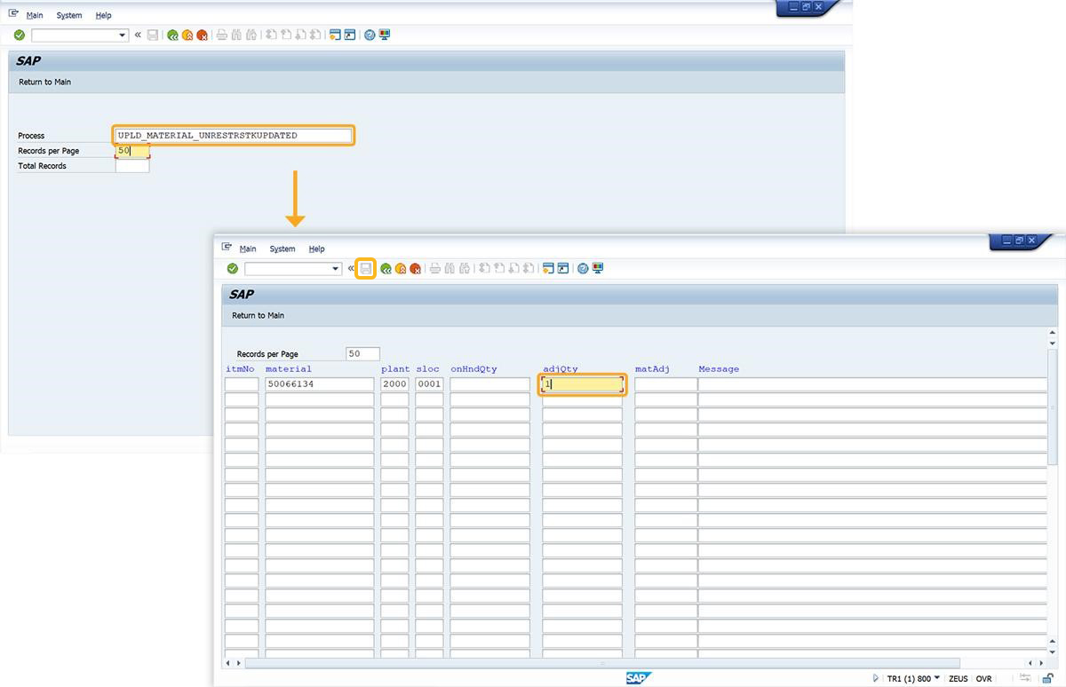Click red Cancel icon in front window
This screenshot has width=1066, height=687.
click(x=415, y=268)
